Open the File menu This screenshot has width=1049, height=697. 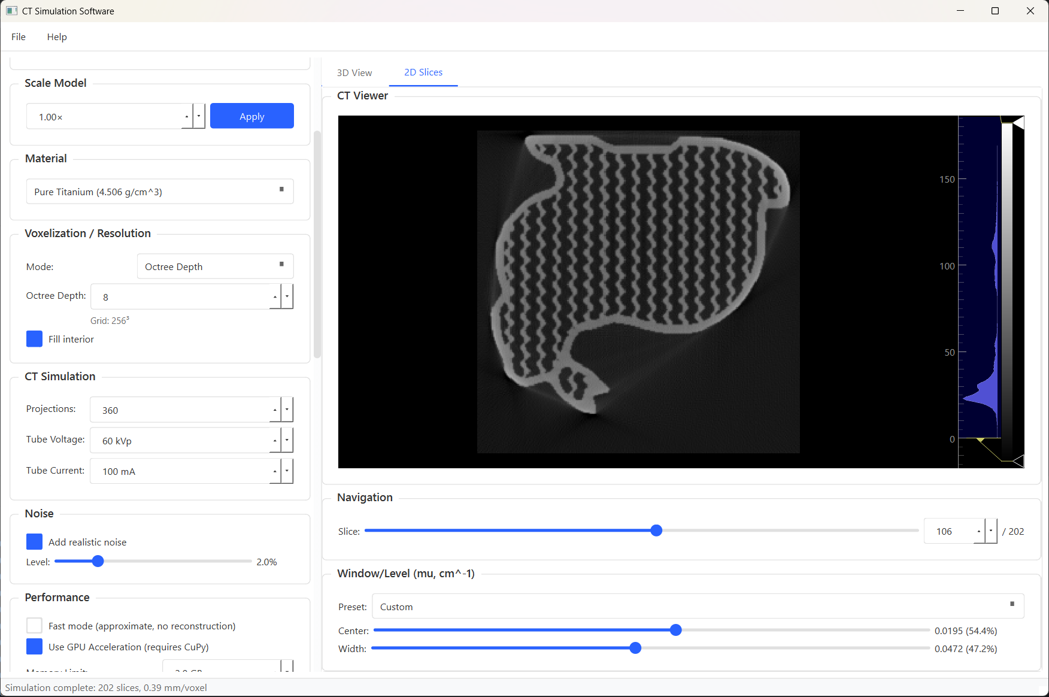(x=19, y=37)
